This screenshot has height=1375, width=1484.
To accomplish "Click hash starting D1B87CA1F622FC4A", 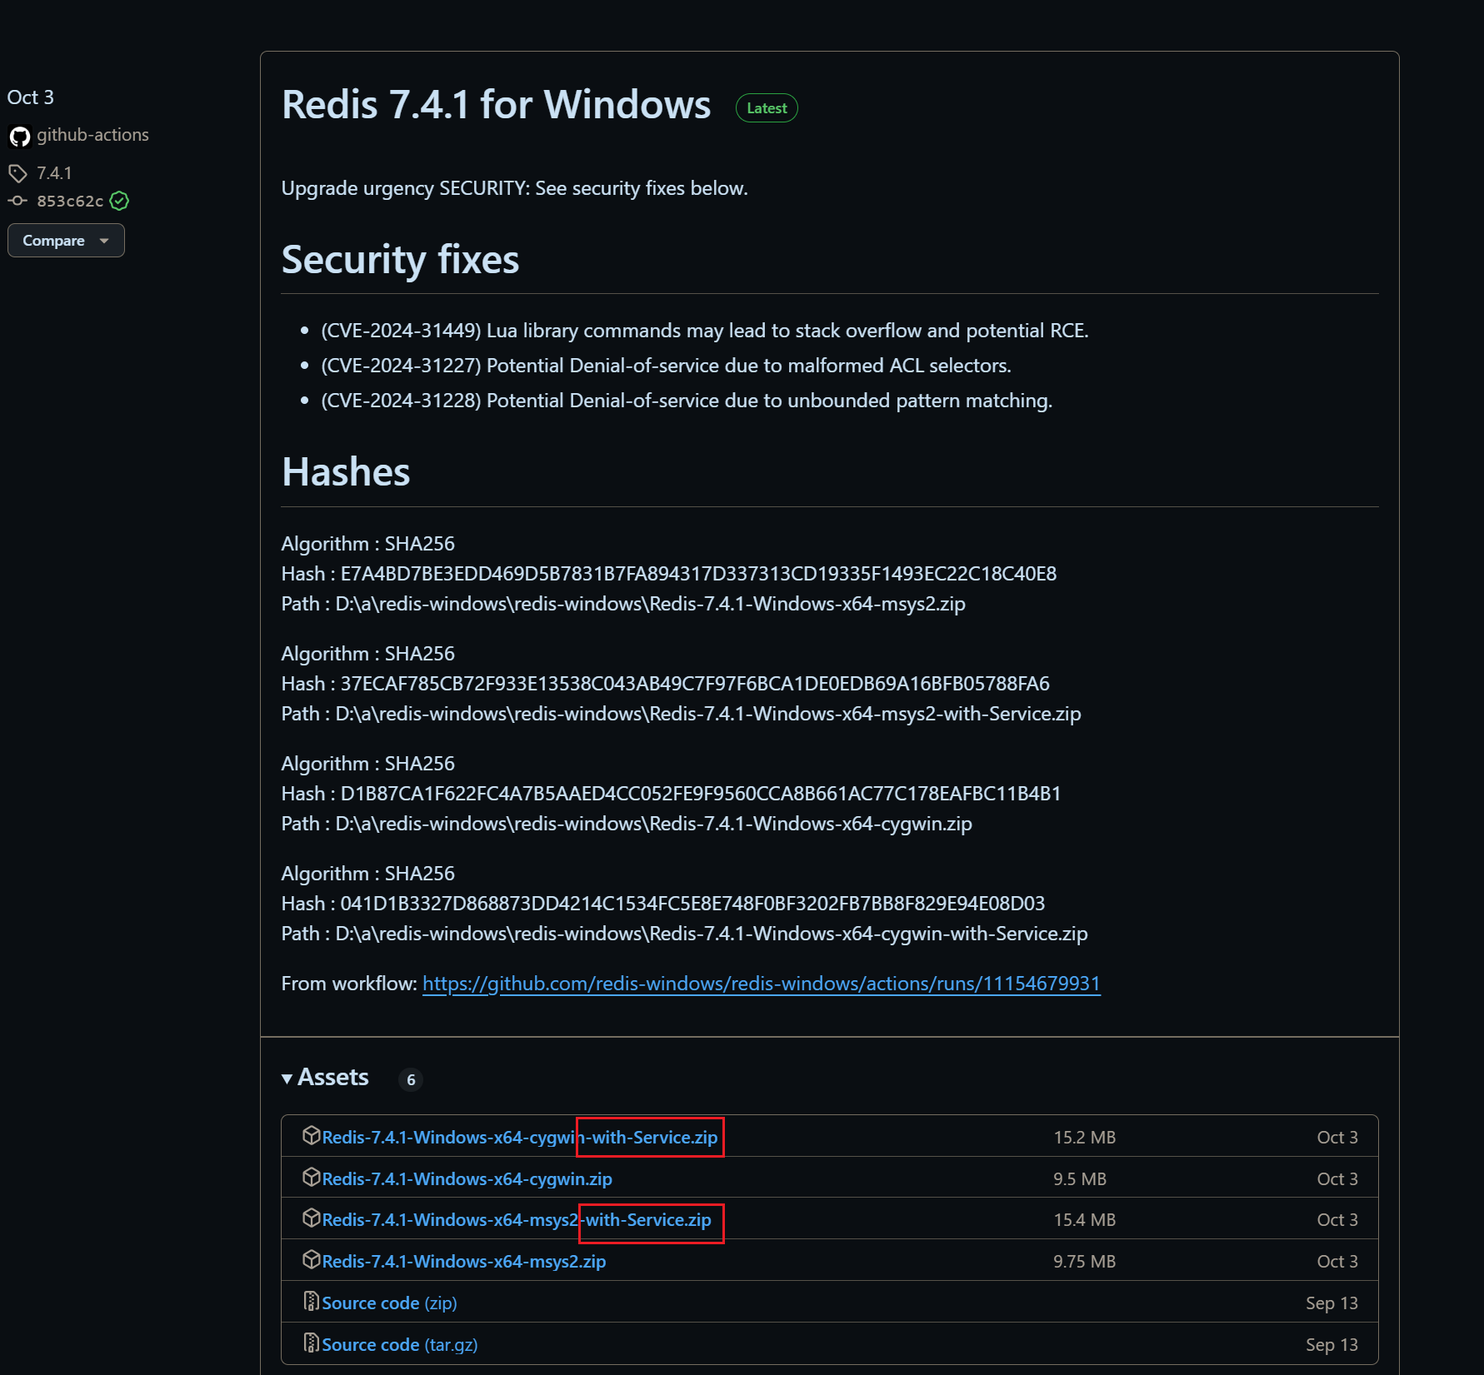I will pos(701,794).
